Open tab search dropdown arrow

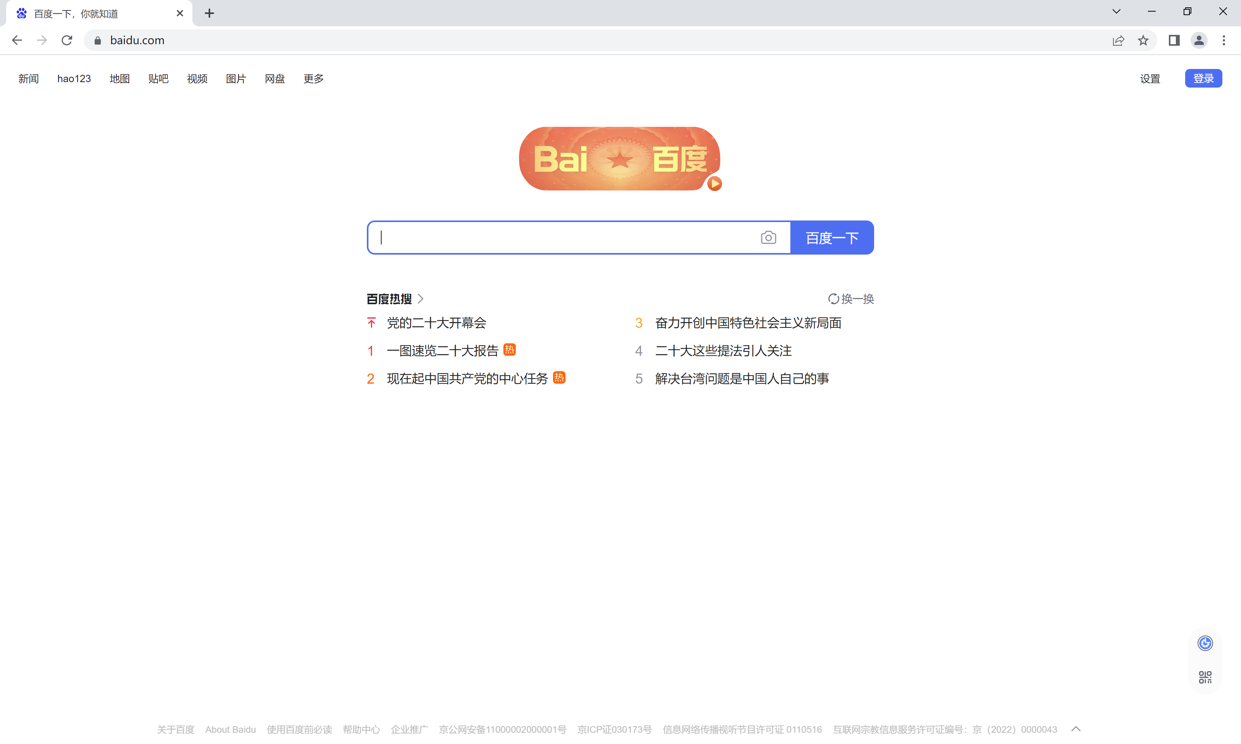[x=1117, y=12]
